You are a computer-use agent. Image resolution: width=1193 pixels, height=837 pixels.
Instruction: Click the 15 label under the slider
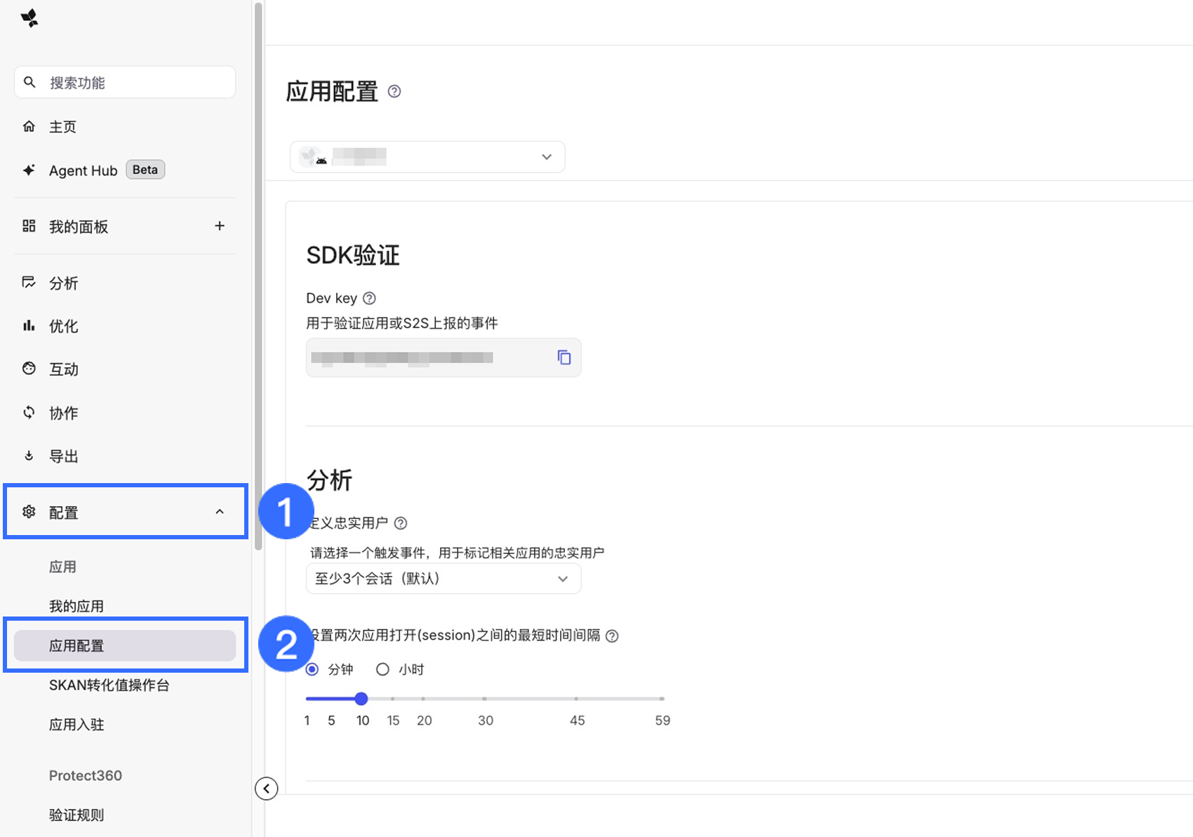[x=393, y=720]
